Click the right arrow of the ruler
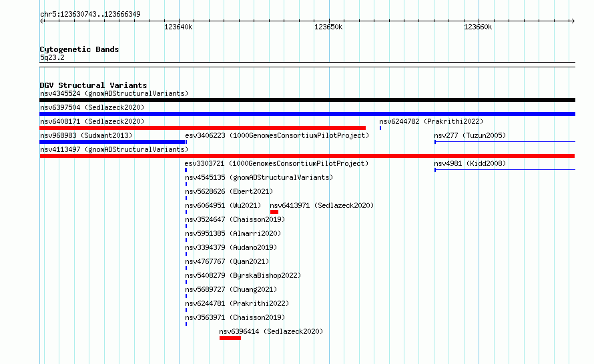The height and width of the screenshot is (364, 594). click(573, 21)
